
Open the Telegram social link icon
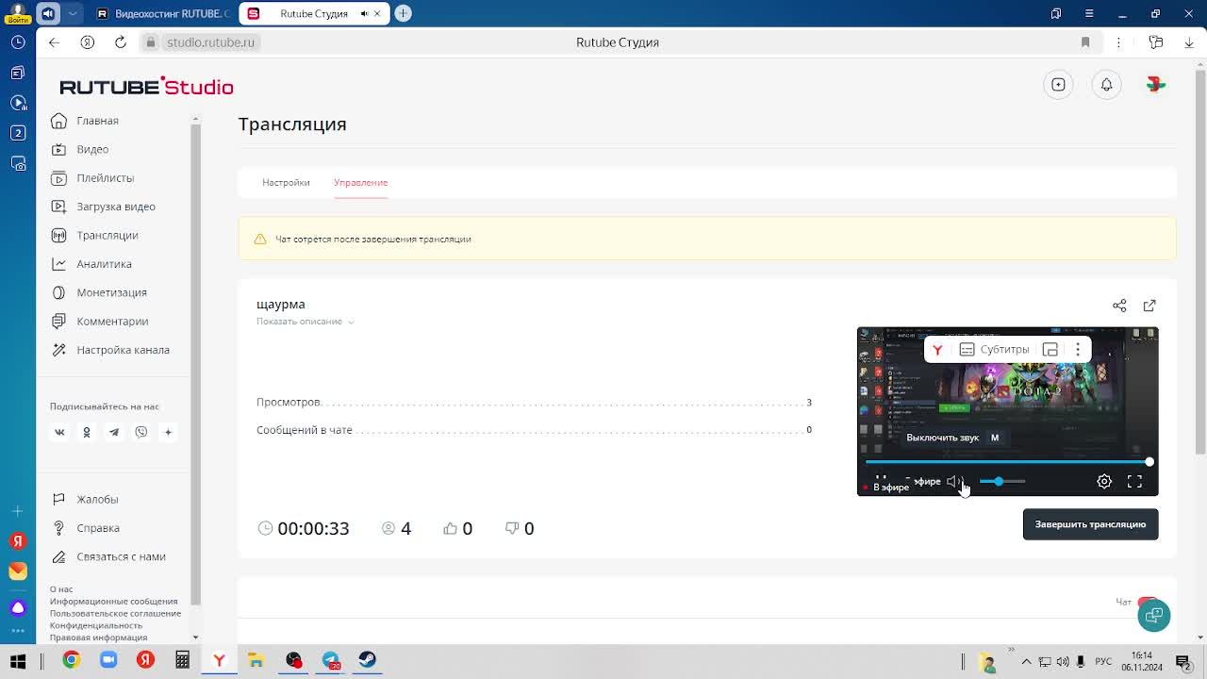114,432
